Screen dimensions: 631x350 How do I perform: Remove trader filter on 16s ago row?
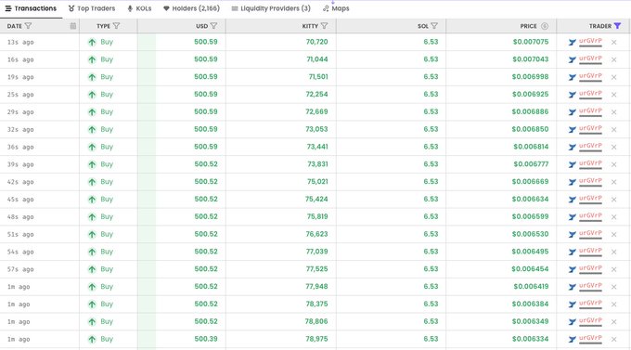(x=613, y=59)
